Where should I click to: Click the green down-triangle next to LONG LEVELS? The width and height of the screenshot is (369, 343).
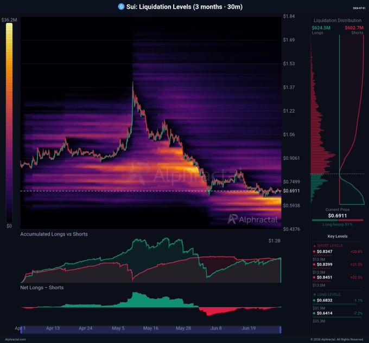[314, 295]
